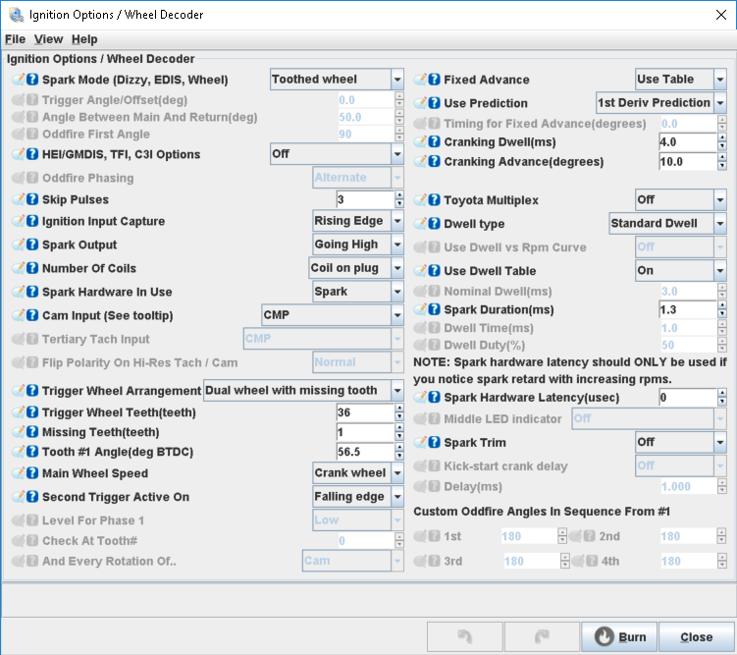Expand the Main Wheel Speed combo box
Viewport: 737px width, 655px height.
pyautogui.click(x=396, y=473)
